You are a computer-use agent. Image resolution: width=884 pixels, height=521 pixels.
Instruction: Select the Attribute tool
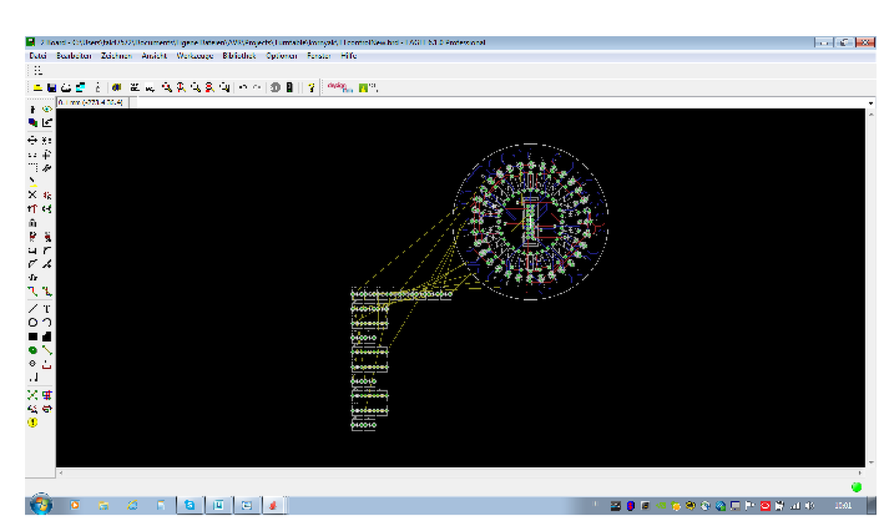[47, 364]
